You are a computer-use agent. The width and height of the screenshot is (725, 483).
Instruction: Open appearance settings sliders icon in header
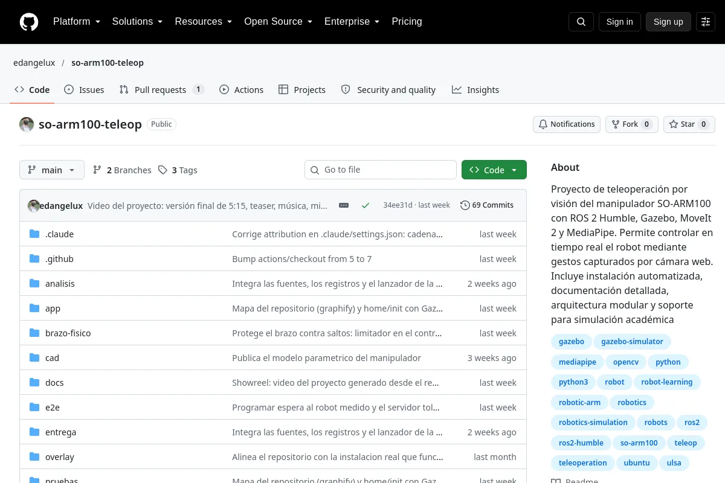coord(706,22)
